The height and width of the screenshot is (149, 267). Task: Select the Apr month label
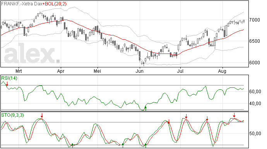61,71
